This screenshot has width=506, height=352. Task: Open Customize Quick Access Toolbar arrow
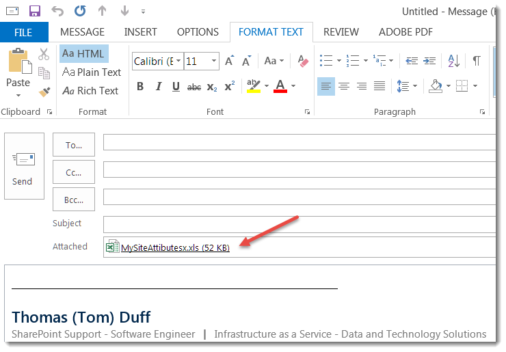pos(143,12)
